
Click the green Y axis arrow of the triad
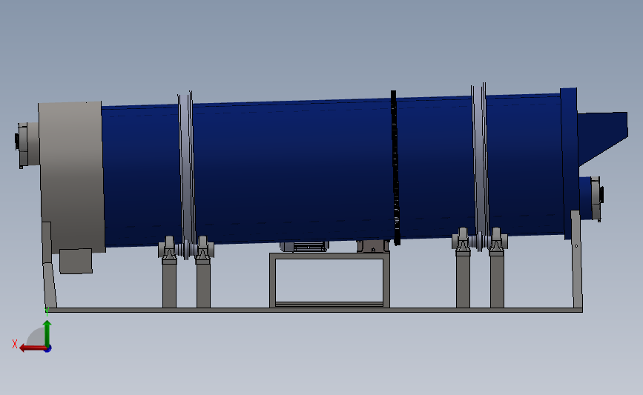click(x=47, y=333)
